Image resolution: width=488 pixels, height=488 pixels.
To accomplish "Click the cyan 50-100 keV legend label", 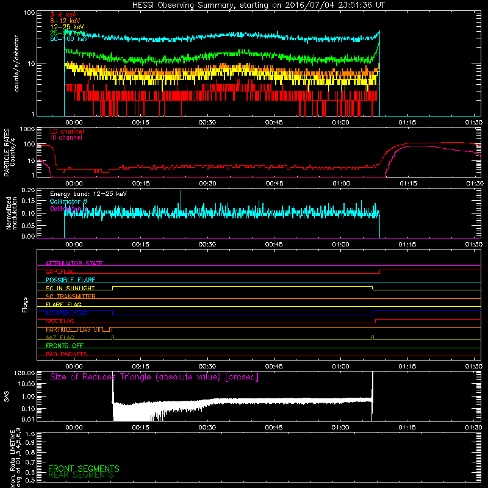I will tap(69, 39).
